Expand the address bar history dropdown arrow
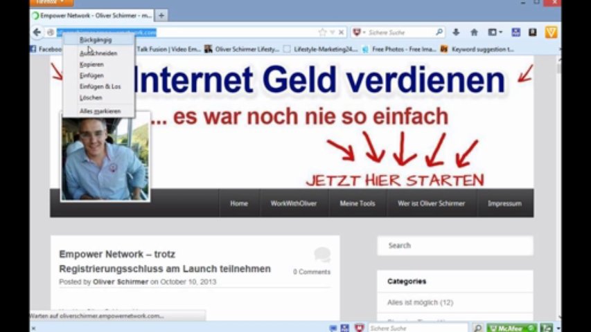591x332 pixels. (x=332, y=33)
